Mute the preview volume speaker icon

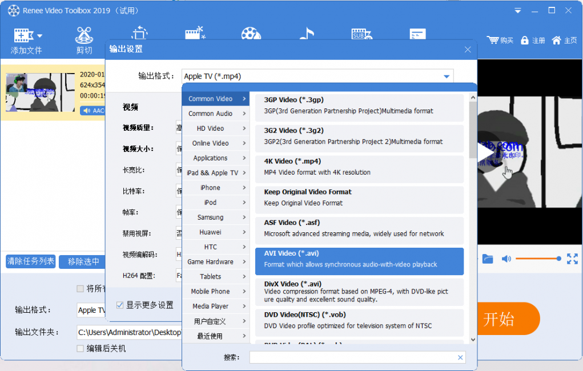506,259
